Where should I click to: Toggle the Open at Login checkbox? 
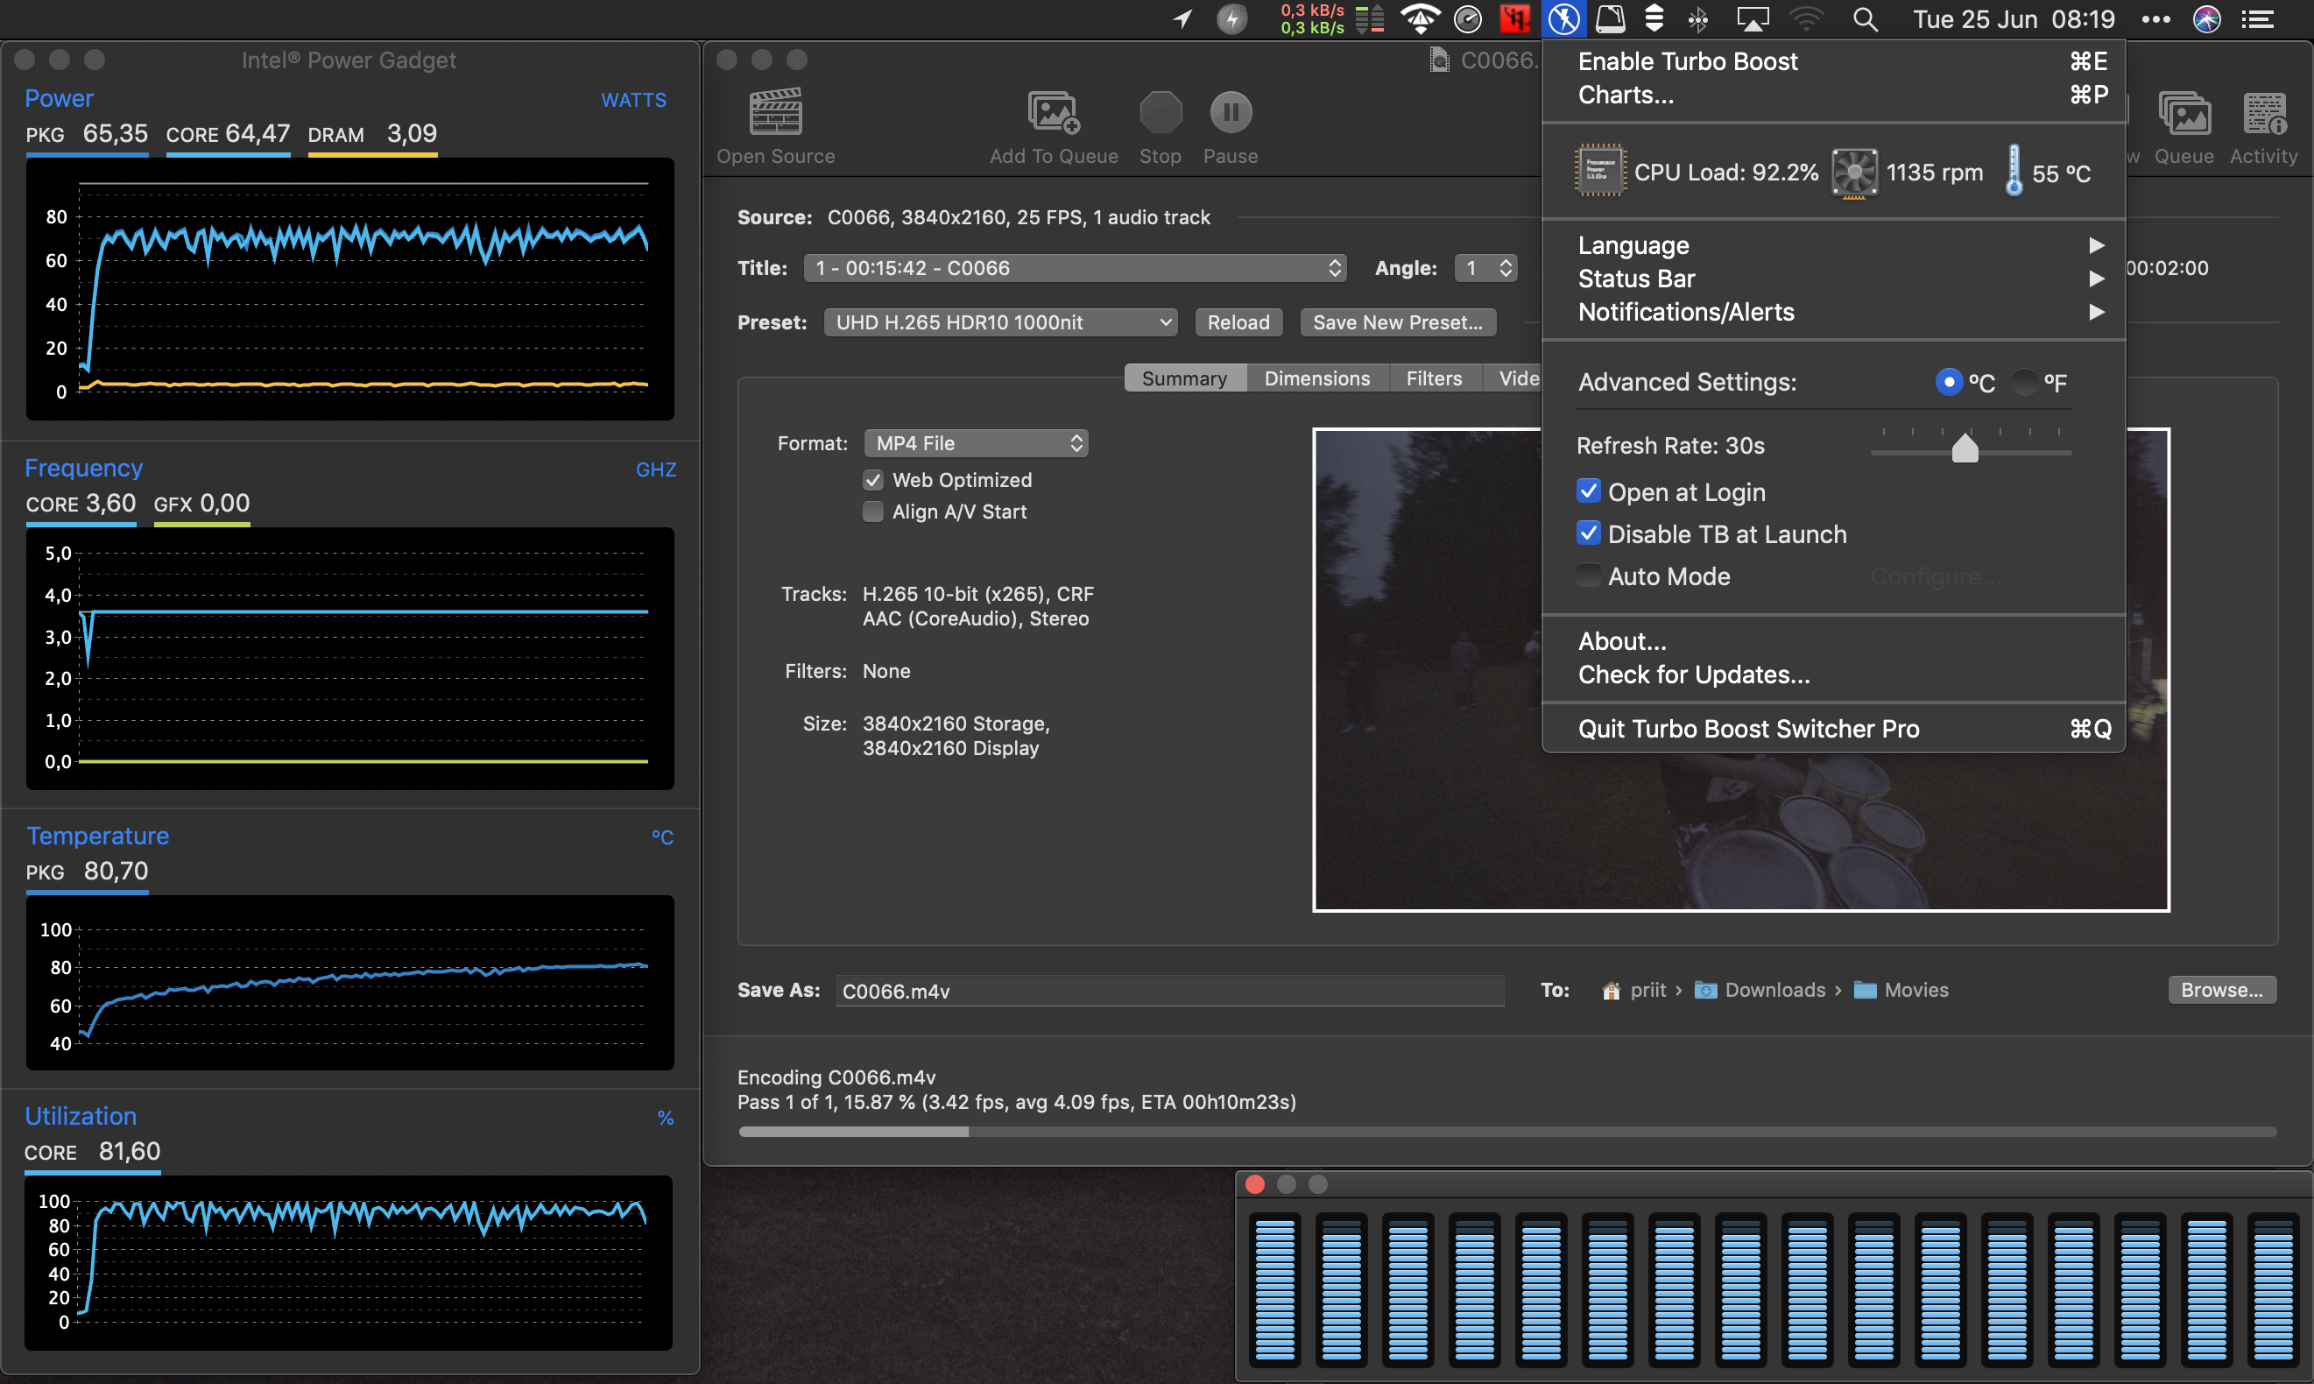1589,491
